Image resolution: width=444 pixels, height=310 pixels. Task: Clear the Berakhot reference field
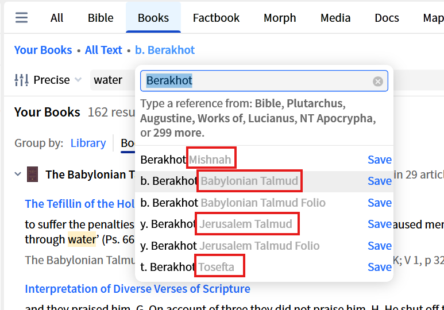click(378, 82)
